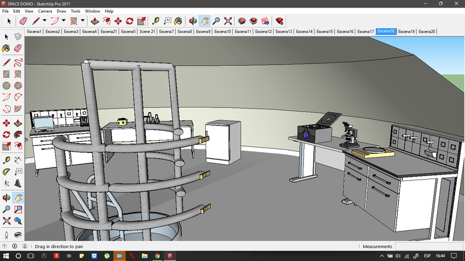465x261 pixels.
Task: Choose the Zoom Extents tool
Action: [228, 21]
